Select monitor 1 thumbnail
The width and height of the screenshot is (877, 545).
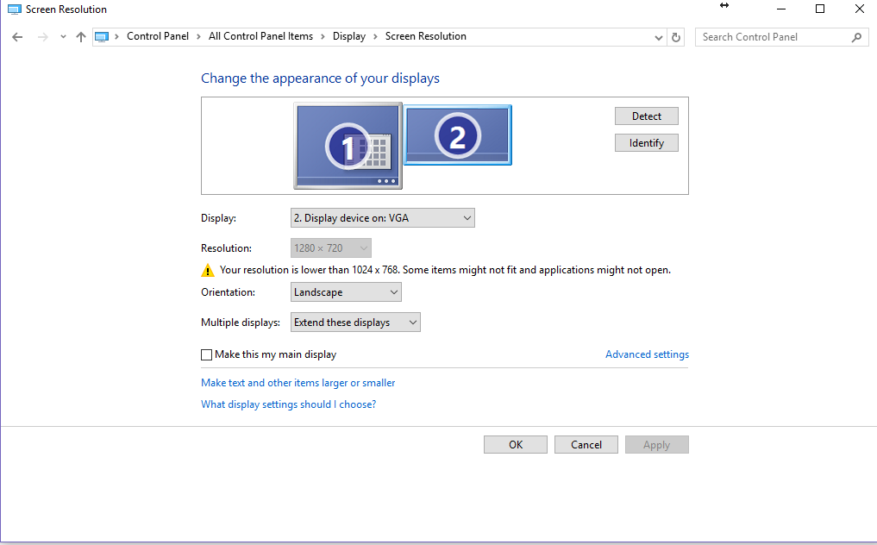[x=348, y=145]
